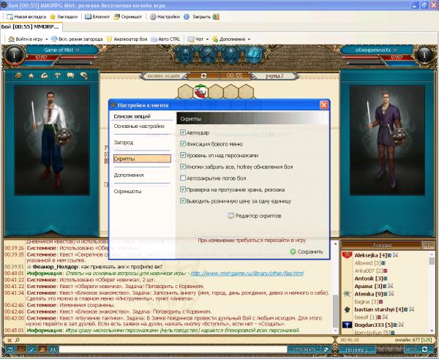Screen dimensions: 439x359
Task: Expand the 'Войти в игру' dropdown arrow
Action: (47, 39)
